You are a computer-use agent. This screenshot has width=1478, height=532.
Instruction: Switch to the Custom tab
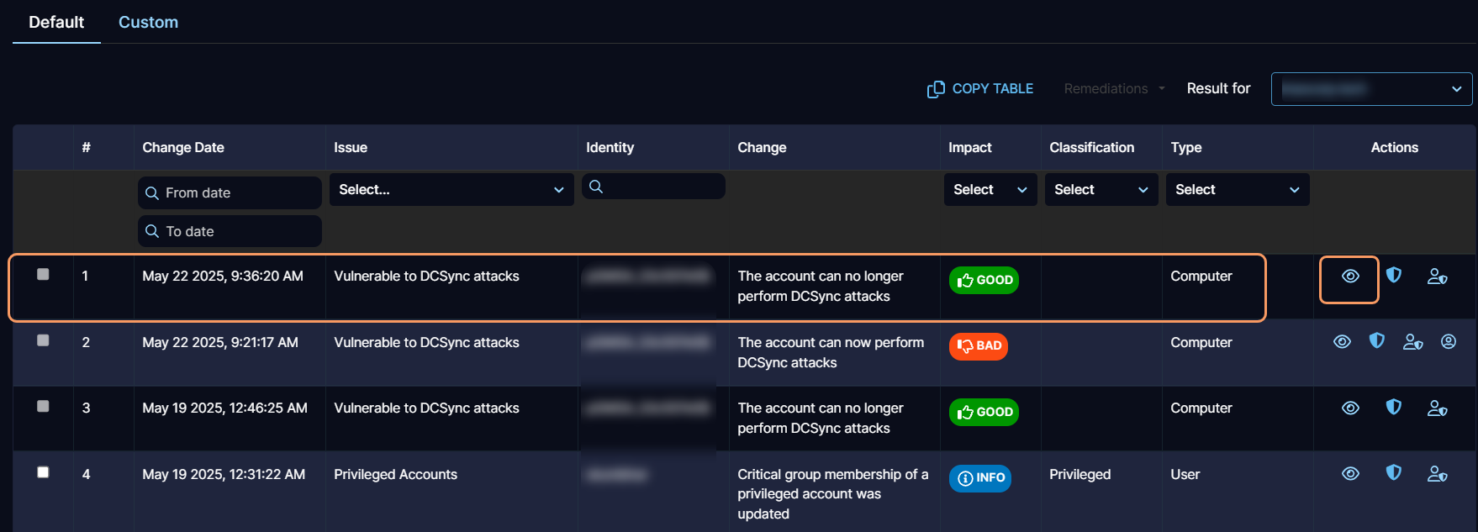click(x=148, y=23)
